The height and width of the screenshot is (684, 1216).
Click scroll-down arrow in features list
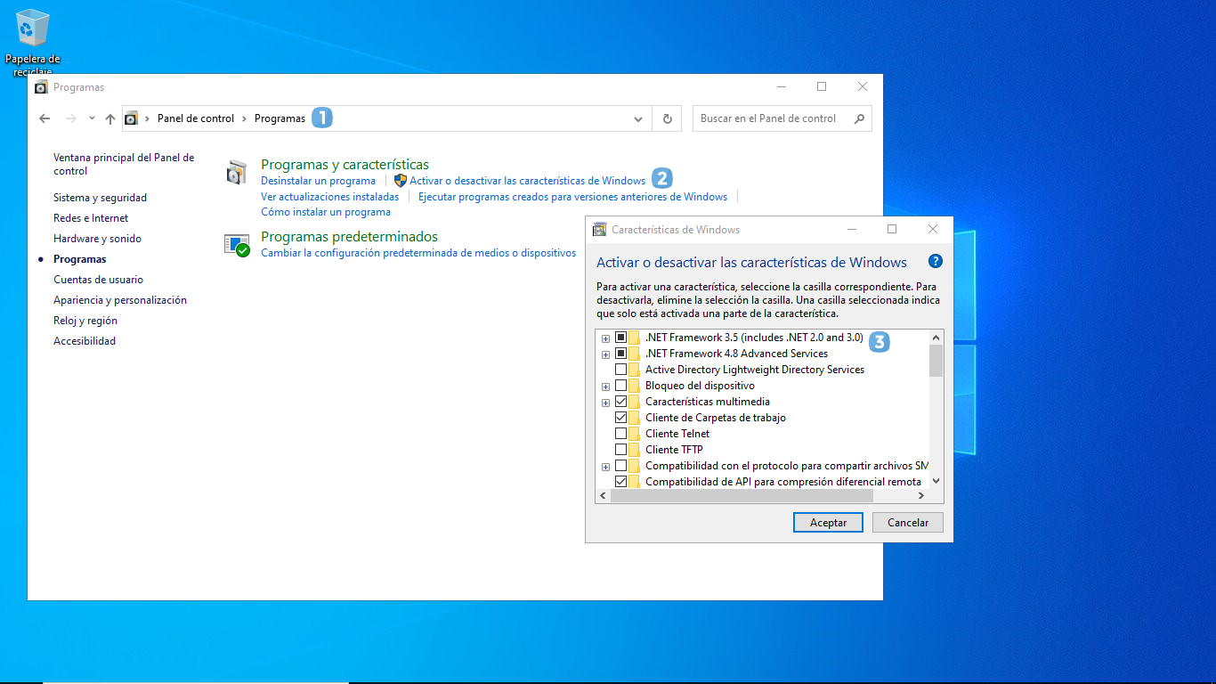[936, 481]
